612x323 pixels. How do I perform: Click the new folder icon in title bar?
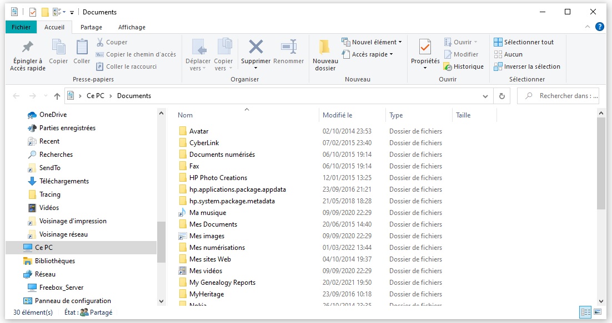click(x=46, y=12)
